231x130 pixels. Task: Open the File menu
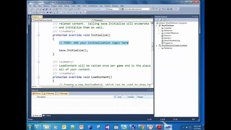30,6
